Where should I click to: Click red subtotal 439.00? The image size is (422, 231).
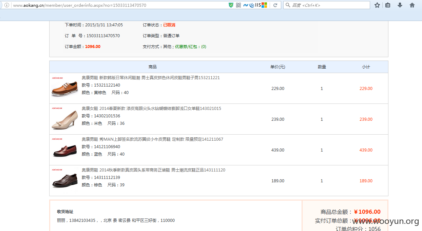pyautogui.click(x=366, y=150)
